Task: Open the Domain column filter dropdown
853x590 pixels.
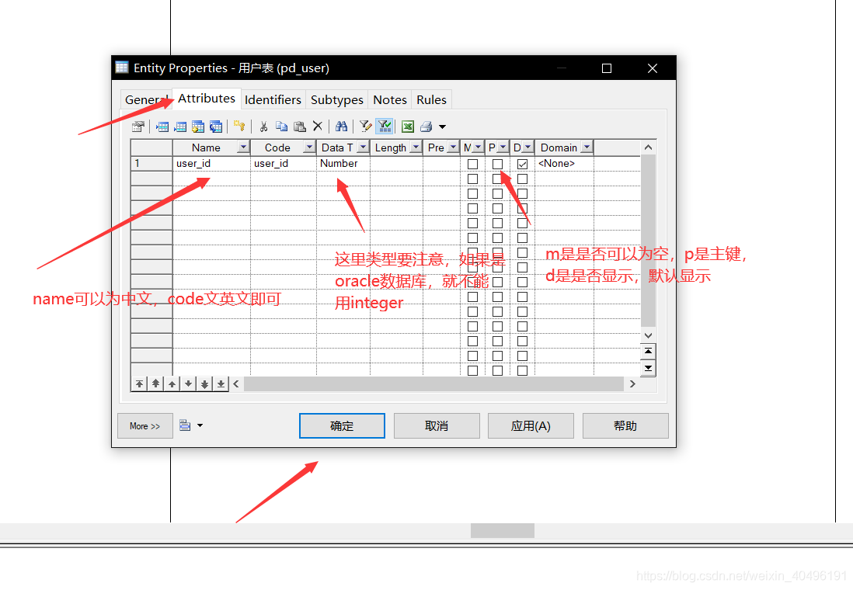Action: [x=587, y=147]
